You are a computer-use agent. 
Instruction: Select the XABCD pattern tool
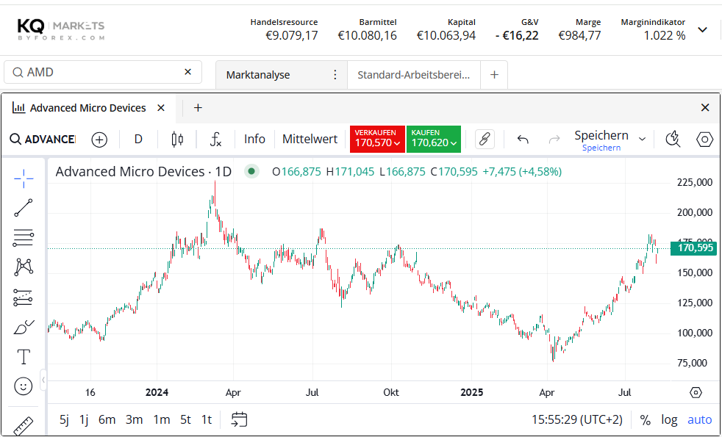click(x=24, y=267)
